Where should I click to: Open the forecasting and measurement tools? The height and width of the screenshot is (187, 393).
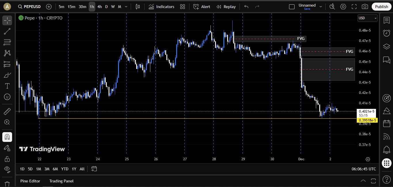pyautogui.click(x=7, y=64)
